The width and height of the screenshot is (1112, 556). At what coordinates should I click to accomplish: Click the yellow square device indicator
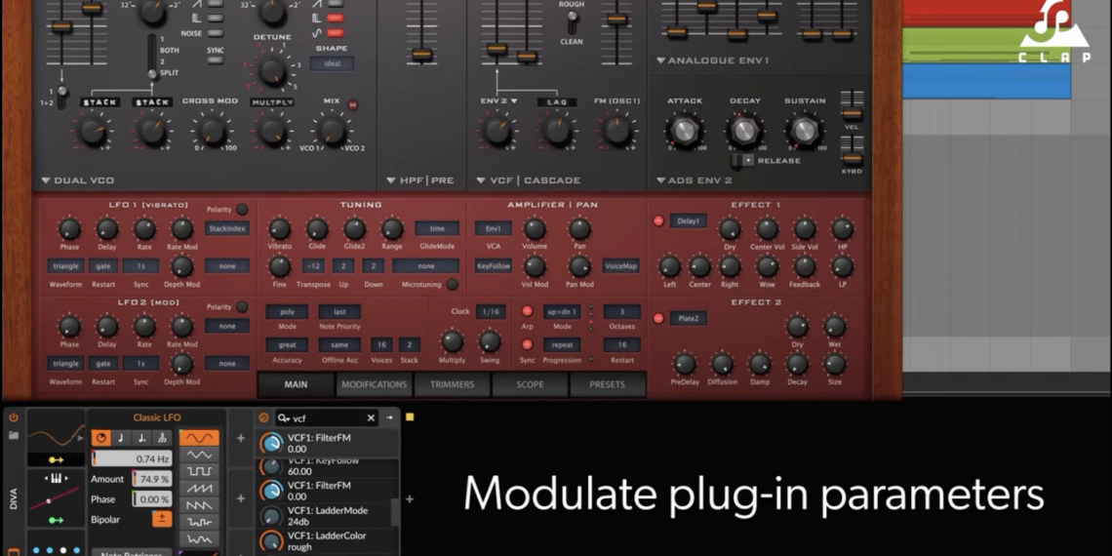pos(410,417)
